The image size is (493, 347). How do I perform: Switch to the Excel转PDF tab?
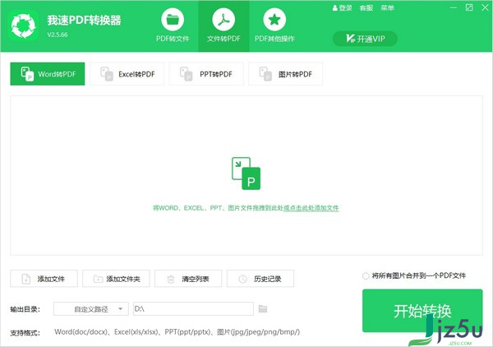pyautogui.click(x=127, y=74)
